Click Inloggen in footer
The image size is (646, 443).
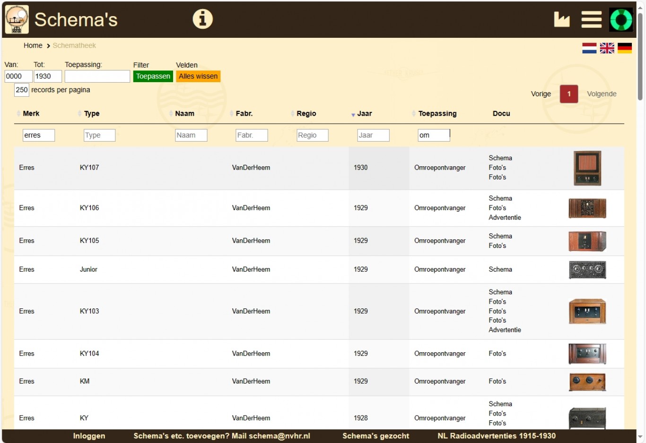pyautogui.click(x=89, y=436)
